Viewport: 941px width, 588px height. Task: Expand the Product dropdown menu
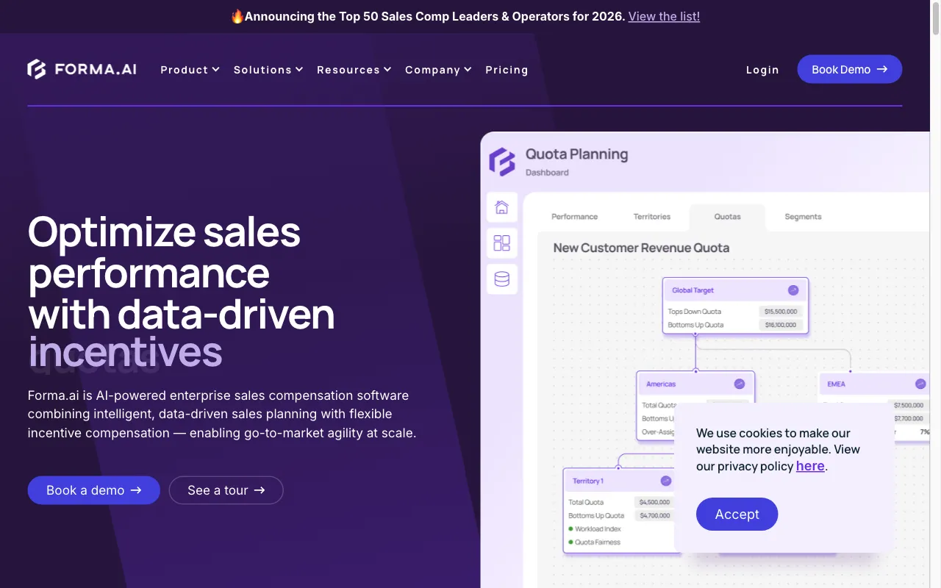point(190,70)
